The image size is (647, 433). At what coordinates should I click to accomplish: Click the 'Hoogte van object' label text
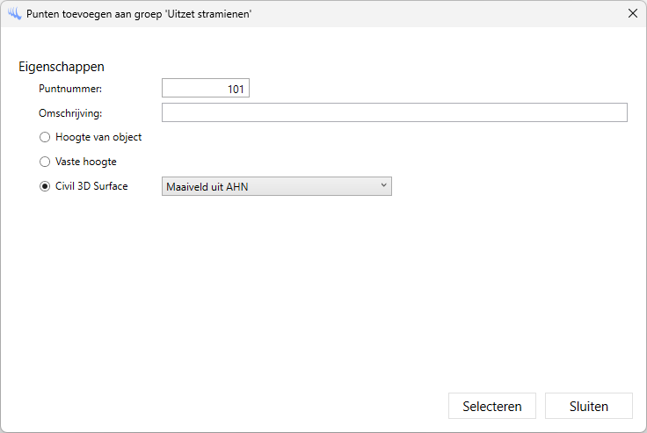[x=98, y=137]
